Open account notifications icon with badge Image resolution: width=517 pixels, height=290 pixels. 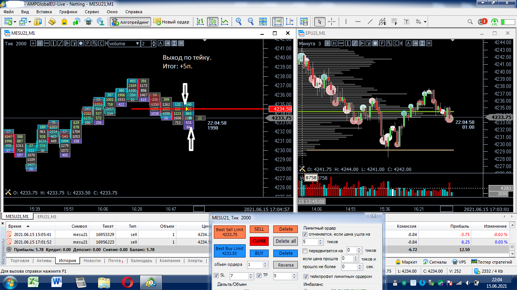click(x=482, y=22)
